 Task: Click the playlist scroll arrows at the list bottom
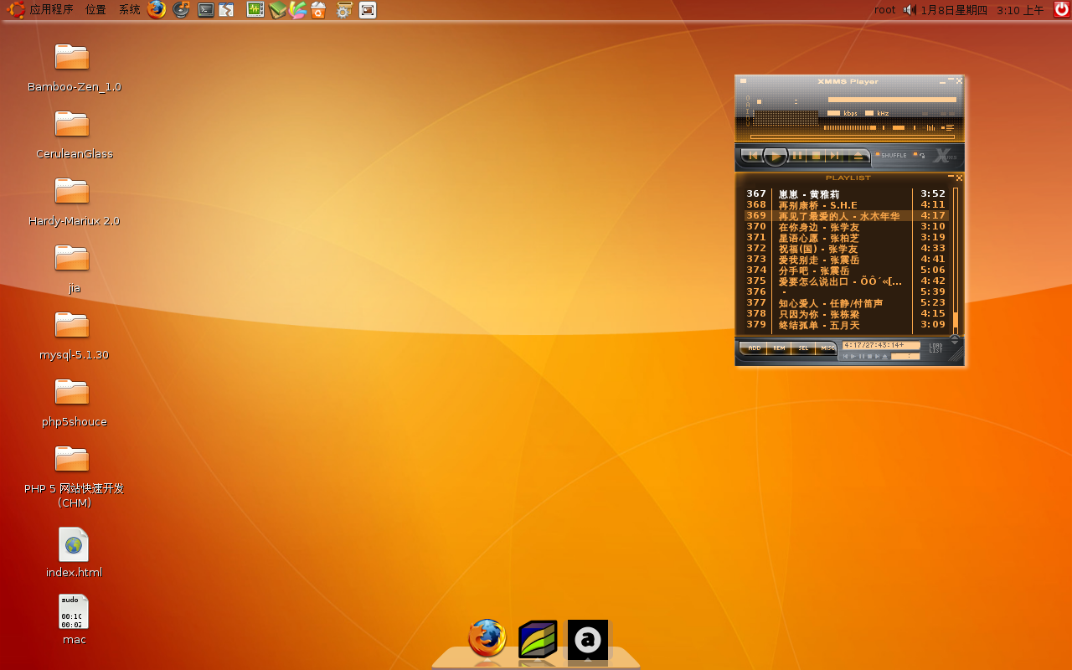pyautogui.click(x=955, y=339)
